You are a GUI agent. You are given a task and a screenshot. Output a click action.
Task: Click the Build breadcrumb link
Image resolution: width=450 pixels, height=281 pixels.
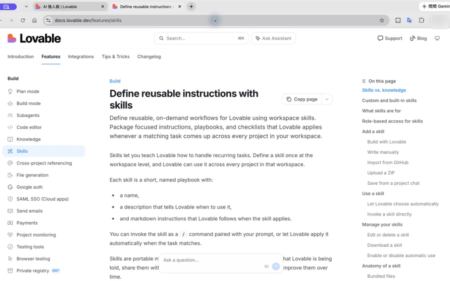(x=115, y=81)
